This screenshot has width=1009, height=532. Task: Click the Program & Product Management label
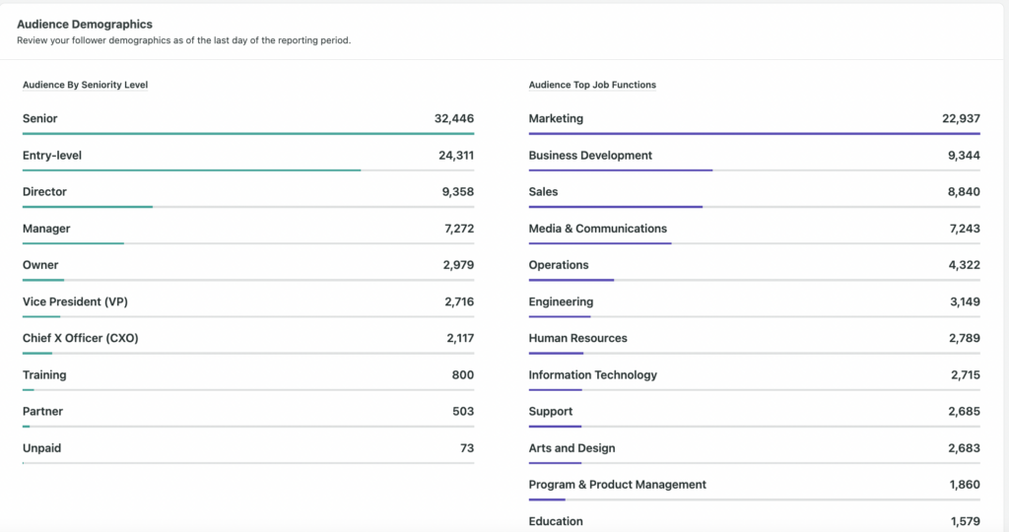617,485
